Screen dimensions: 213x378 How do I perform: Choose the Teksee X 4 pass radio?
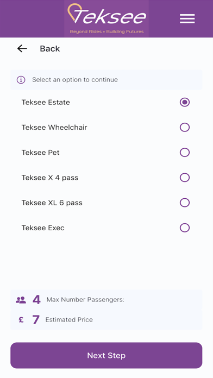click(x=185, y=178)
